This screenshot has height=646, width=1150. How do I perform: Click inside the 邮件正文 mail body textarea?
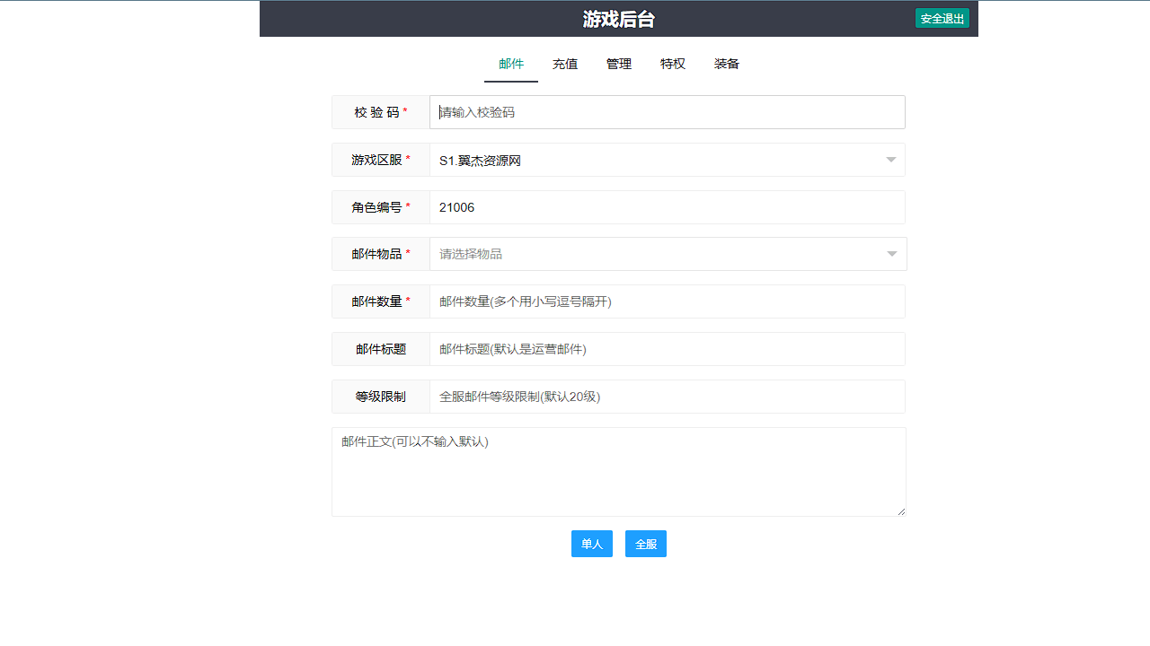pos(618,467)
